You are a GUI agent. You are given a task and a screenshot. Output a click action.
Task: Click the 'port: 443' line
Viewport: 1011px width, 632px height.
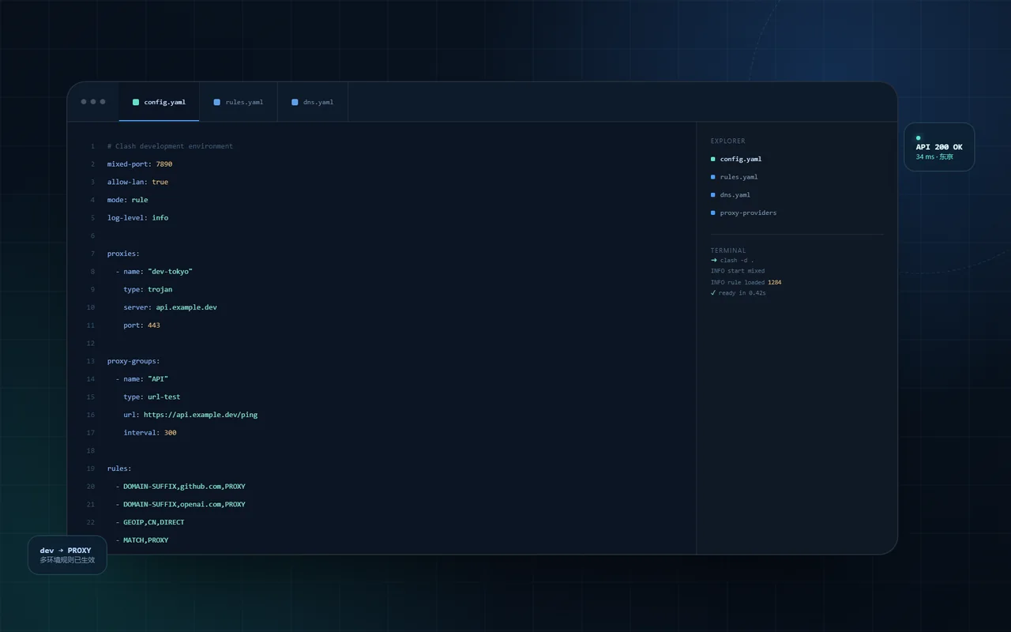(x=141, y=325)
